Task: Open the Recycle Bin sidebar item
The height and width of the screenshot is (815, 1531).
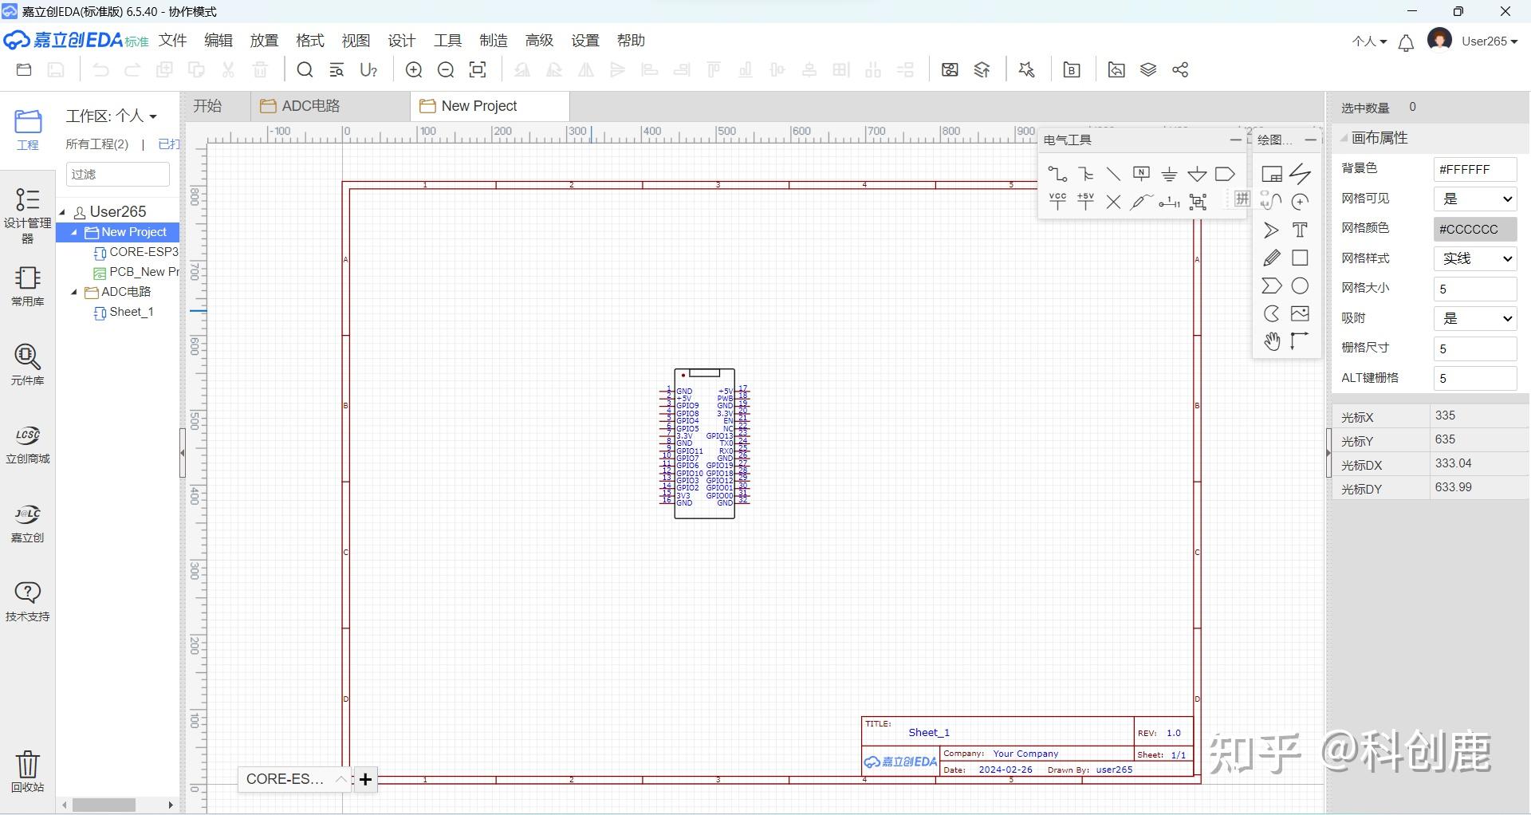Action: point(27,771)
